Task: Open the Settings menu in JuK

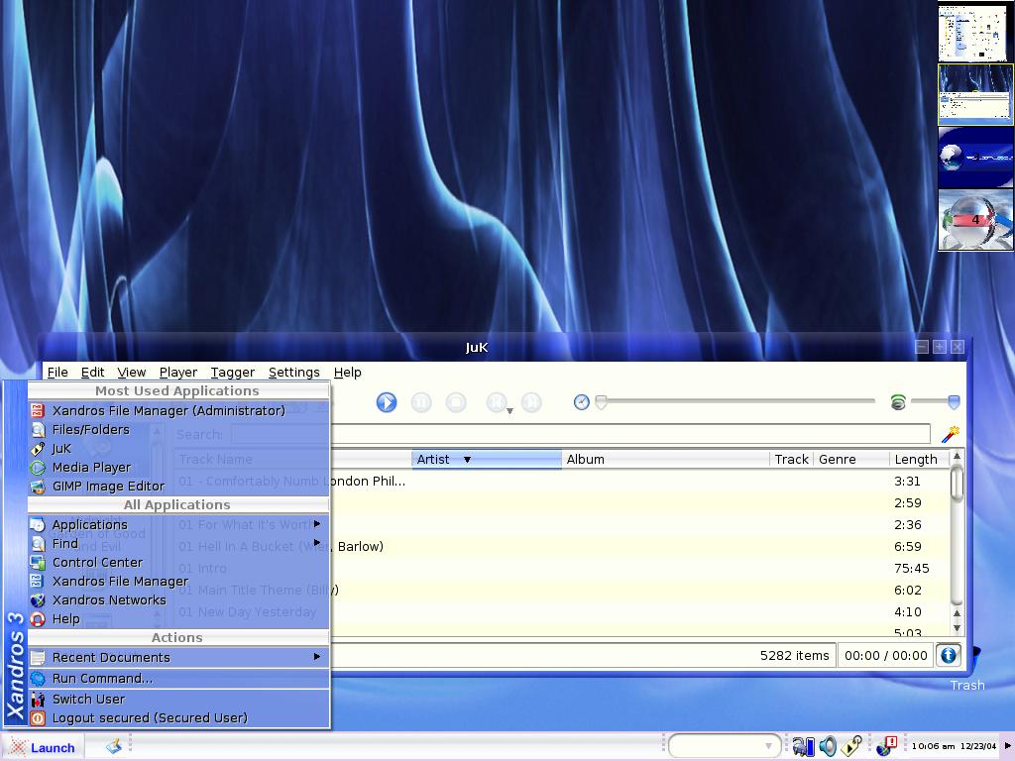Action: 293,373
